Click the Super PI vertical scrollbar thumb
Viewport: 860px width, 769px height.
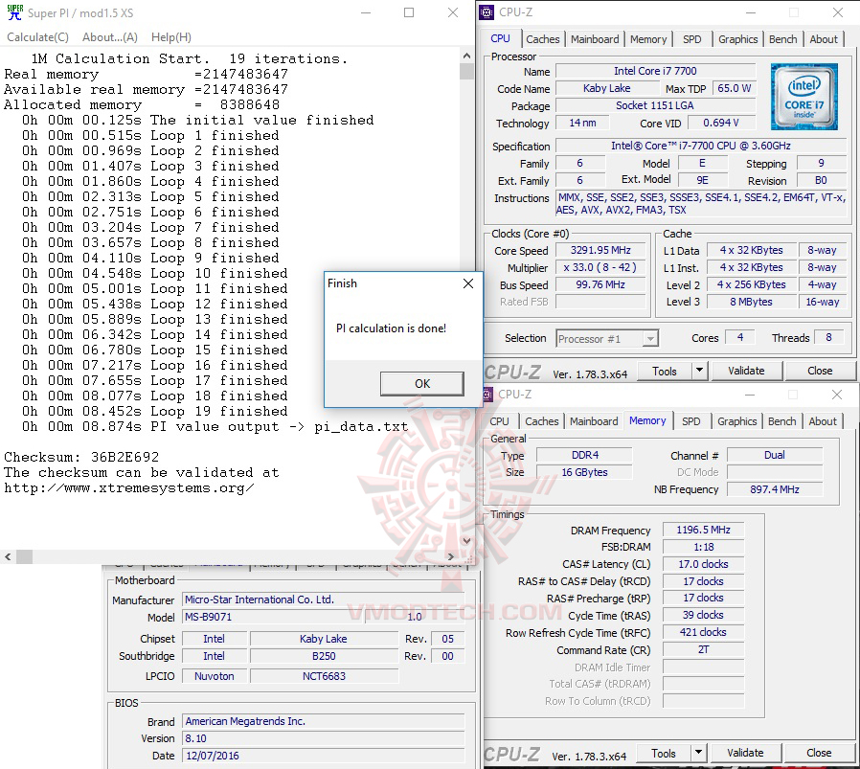[466, 71]
